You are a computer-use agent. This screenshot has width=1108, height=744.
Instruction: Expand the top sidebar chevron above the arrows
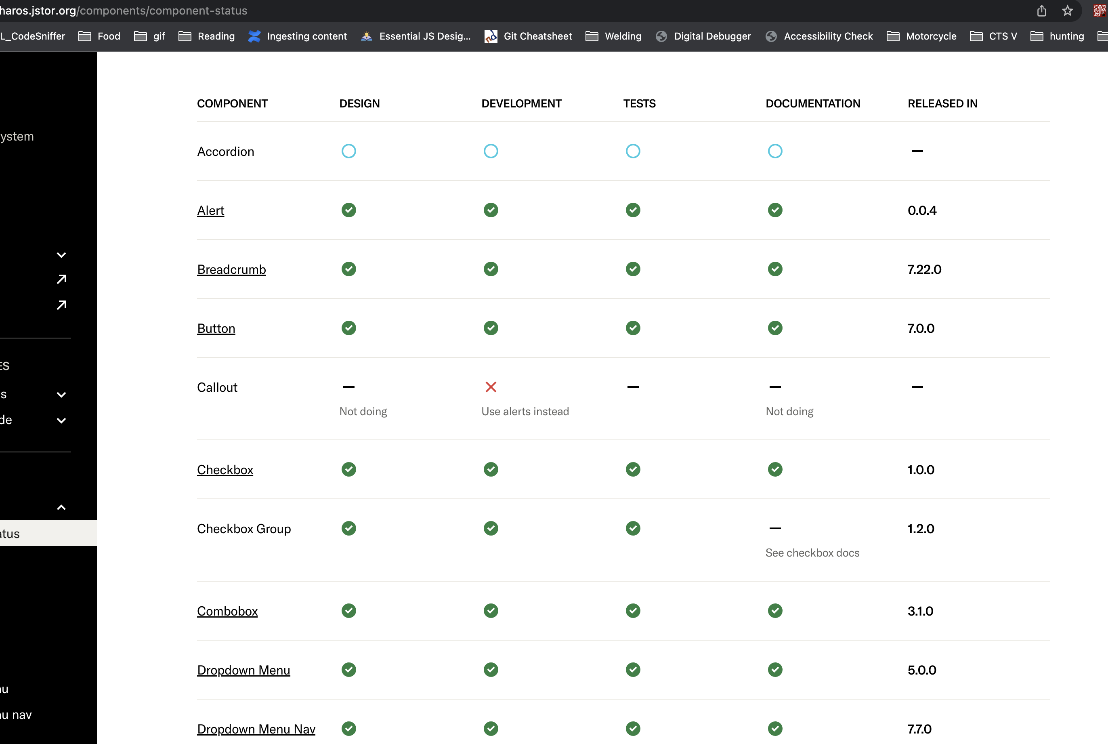(61, 255)
